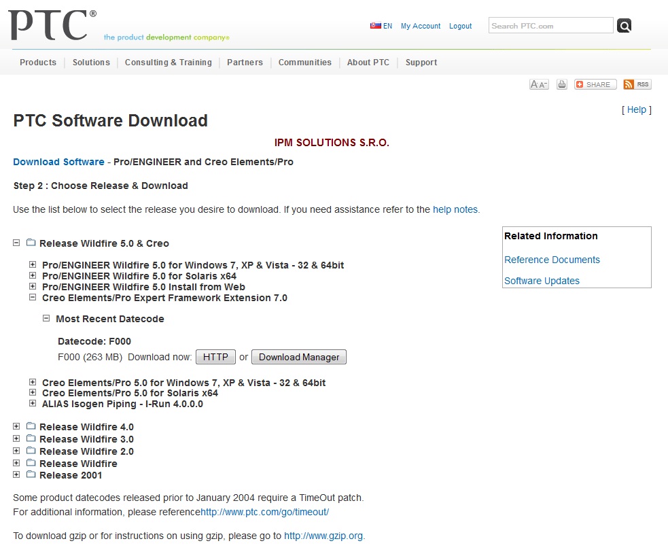The image size is (668, 554).
Task: Collapse Creo Elements/Pro Expert Framework Extension 7.0
Action: (x=33, y=297)
